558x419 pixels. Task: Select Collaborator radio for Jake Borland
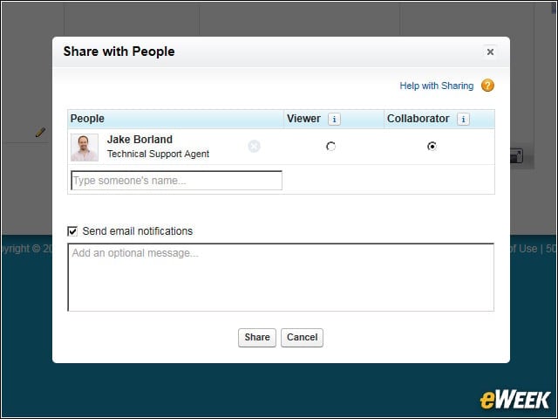point(432,146)
